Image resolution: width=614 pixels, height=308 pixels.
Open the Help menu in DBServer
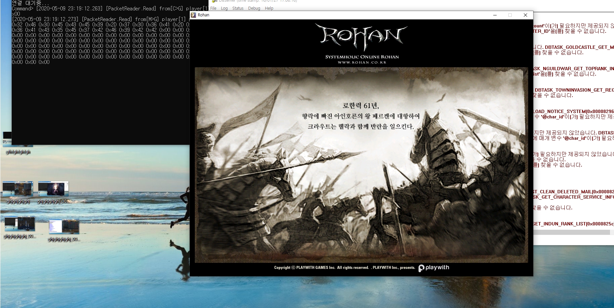269,8
